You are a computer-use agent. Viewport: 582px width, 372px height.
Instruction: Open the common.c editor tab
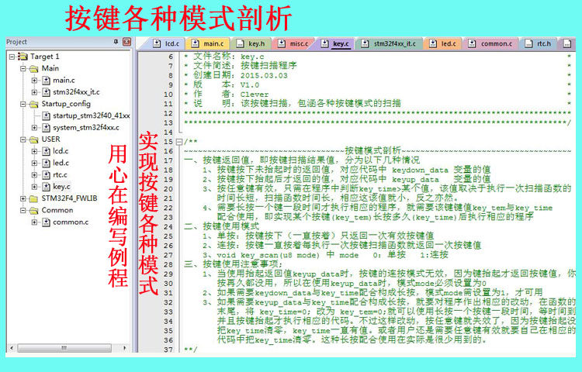[x=490, y=43]
